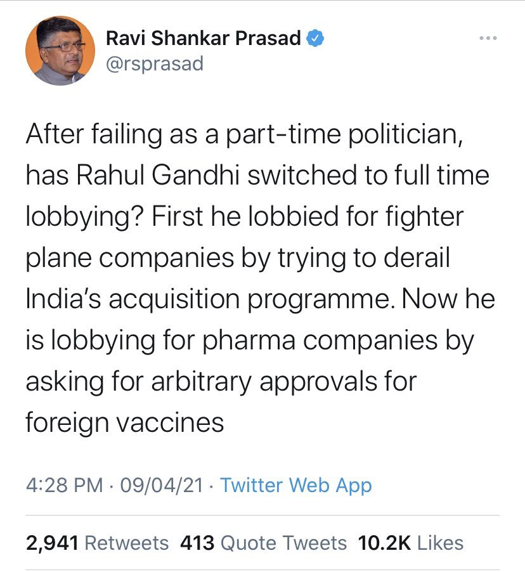Click the name Rahul Gandhi in tweet
The height and width of the screenshot is (572, 525).
[x=159, y=176]
